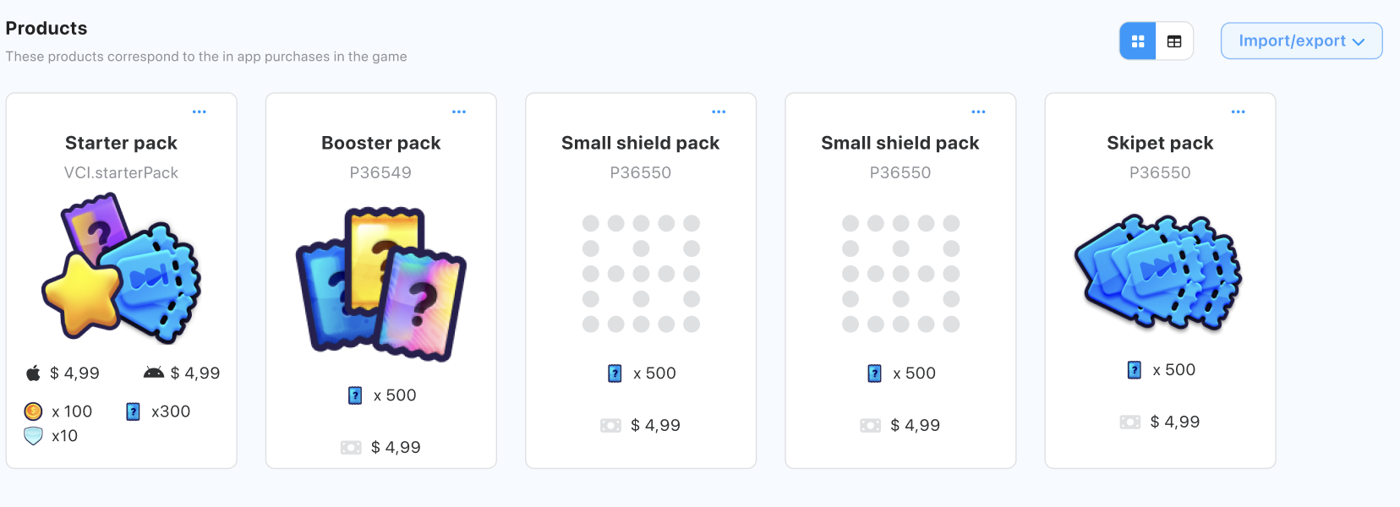The height and width of the screenshot is (507, 1400).
Task: Open Skipet pack three-dot options menu
Action: (x=1238, y=112)
